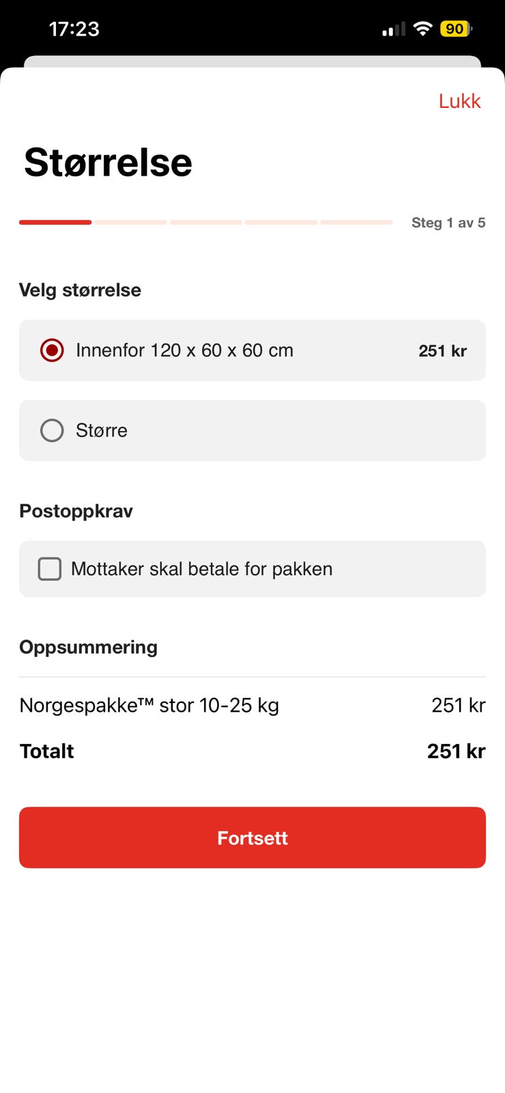Tap the battery level indicator

pos(456,29)
